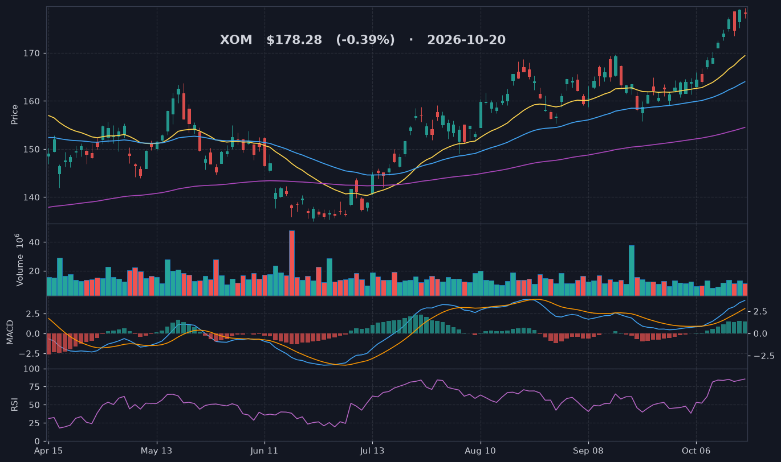Click the 170 price tick label
781x462 pixels.
point(31,53)
